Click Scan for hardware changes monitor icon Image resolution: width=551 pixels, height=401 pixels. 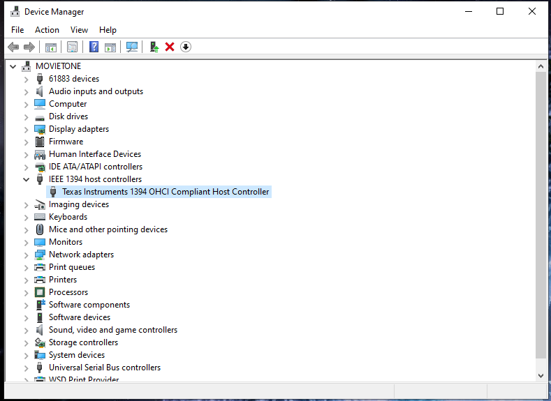pos(131,47)
